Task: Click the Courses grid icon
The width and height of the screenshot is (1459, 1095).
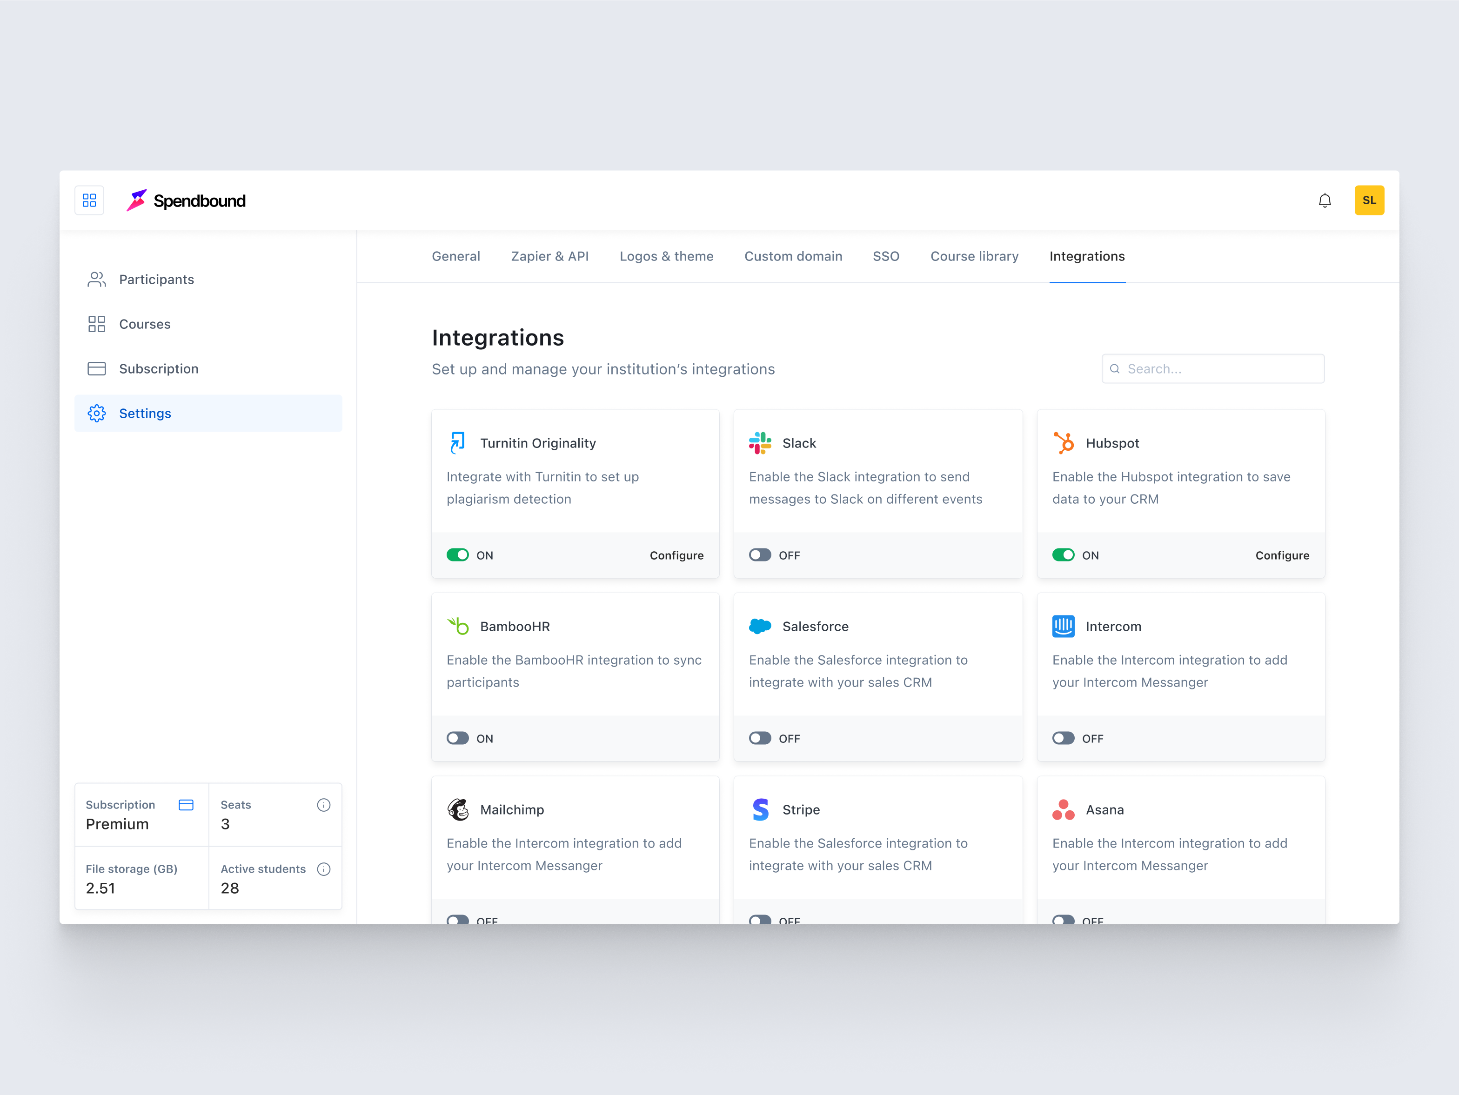Action: point(96,324)
